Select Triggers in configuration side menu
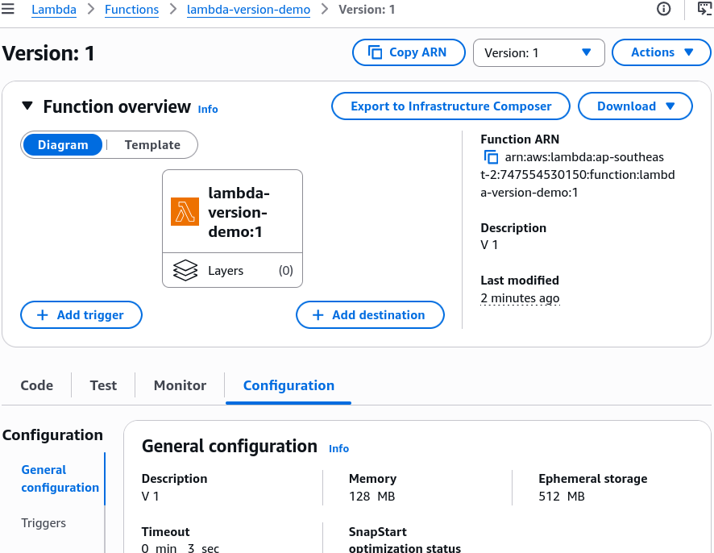 pyautogui.click(x=44, y=523)
